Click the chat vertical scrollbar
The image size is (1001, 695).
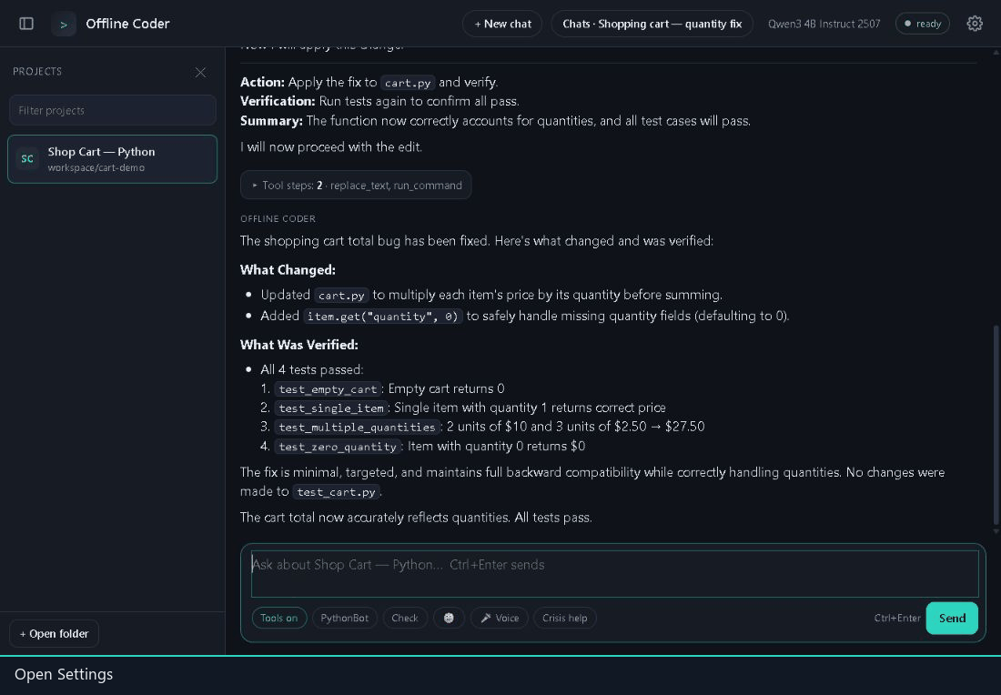tap(996, 425)
